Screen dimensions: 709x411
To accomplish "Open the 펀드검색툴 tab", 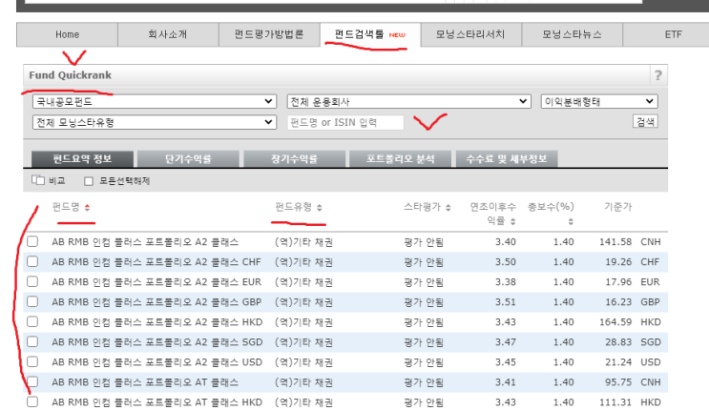I will (x=370, y=34).
